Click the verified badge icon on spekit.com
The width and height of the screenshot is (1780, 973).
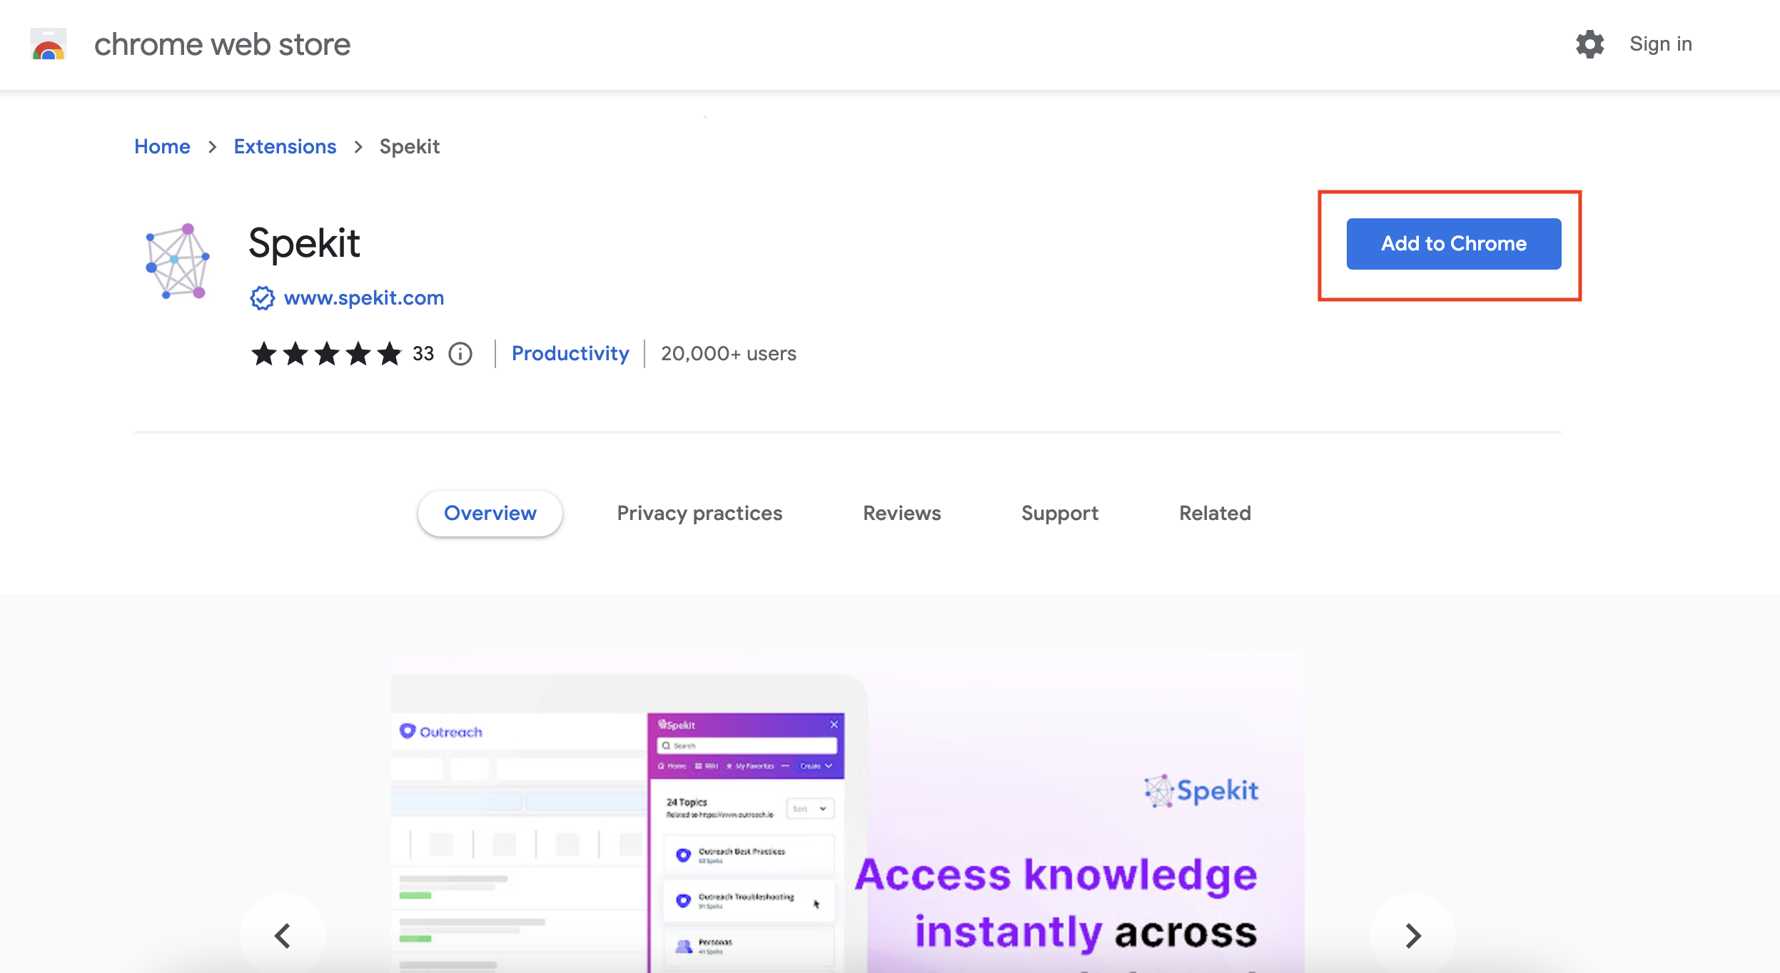coord(261,297)
